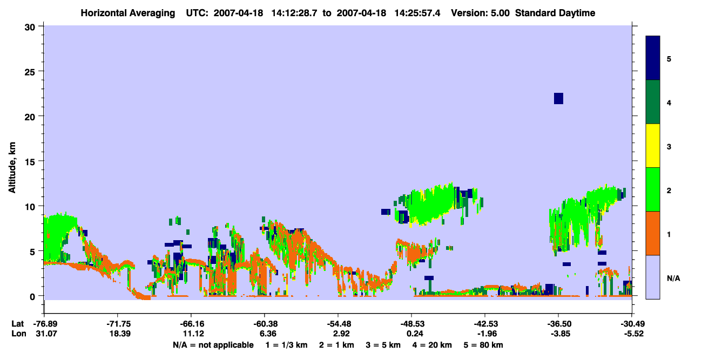Click the yellow level 3 color bar segment
Screen dimensions: 702x360
click(653, 146)
